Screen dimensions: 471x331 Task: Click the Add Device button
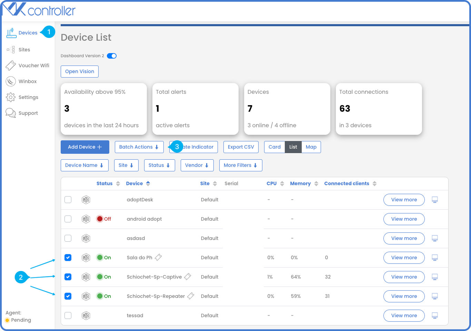point(84,147)
